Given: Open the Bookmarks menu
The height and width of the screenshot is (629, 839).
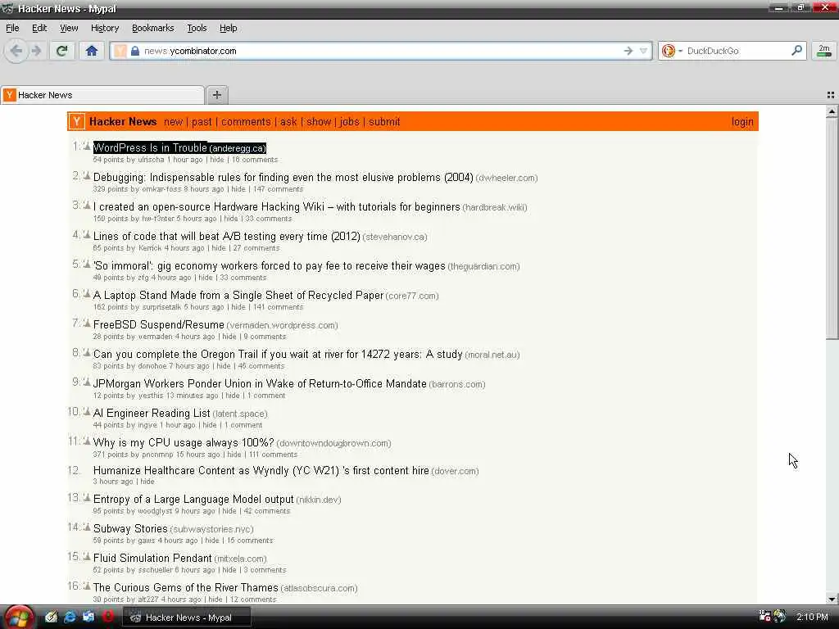Looking at the screenshot, I should point(152,28).
